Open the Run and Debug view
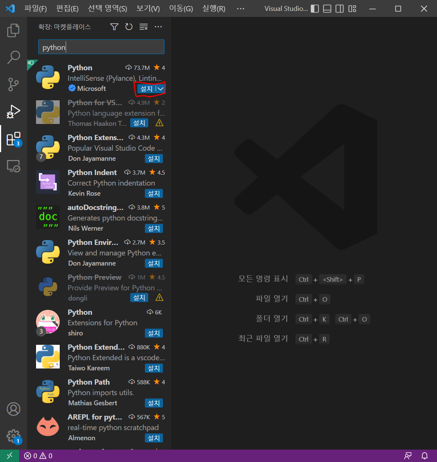The width and height of the screenshot is (437, 462). point(14,112)
